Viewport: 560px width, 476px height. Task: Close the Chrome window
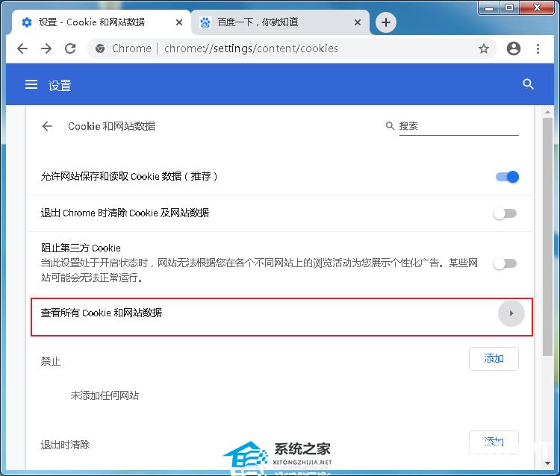pyautogui.click(x=537, y=7)
